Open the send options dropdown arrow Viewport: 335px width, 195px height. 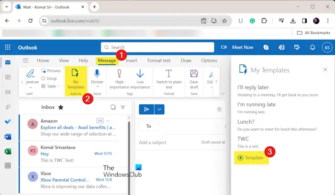click(x=159, y=109)
